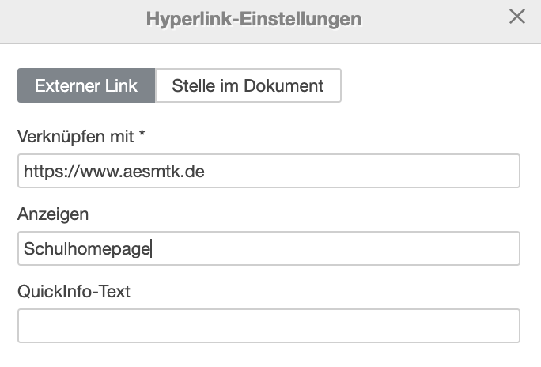541x367 pixels.
Task: Close the Hyperlink-Einstellungen dialog
Action: click(x=517, y=17)
